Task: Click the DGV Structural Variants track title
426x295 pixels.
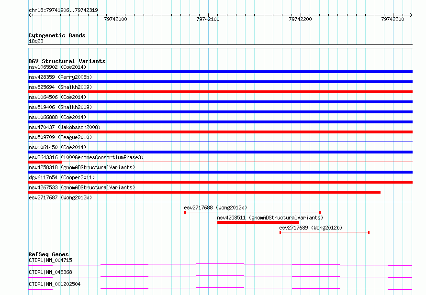Action: [67, 61]
